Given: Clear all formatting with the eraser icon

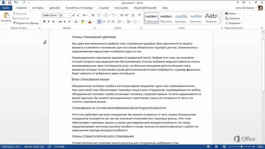Looking at the screenshot, I should [x=93, y=15].
